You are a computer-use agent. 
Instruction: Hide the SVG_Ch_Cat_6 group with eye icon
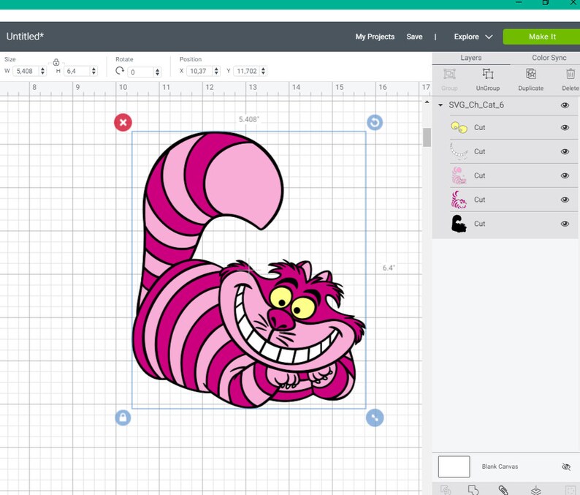[565, 105]
